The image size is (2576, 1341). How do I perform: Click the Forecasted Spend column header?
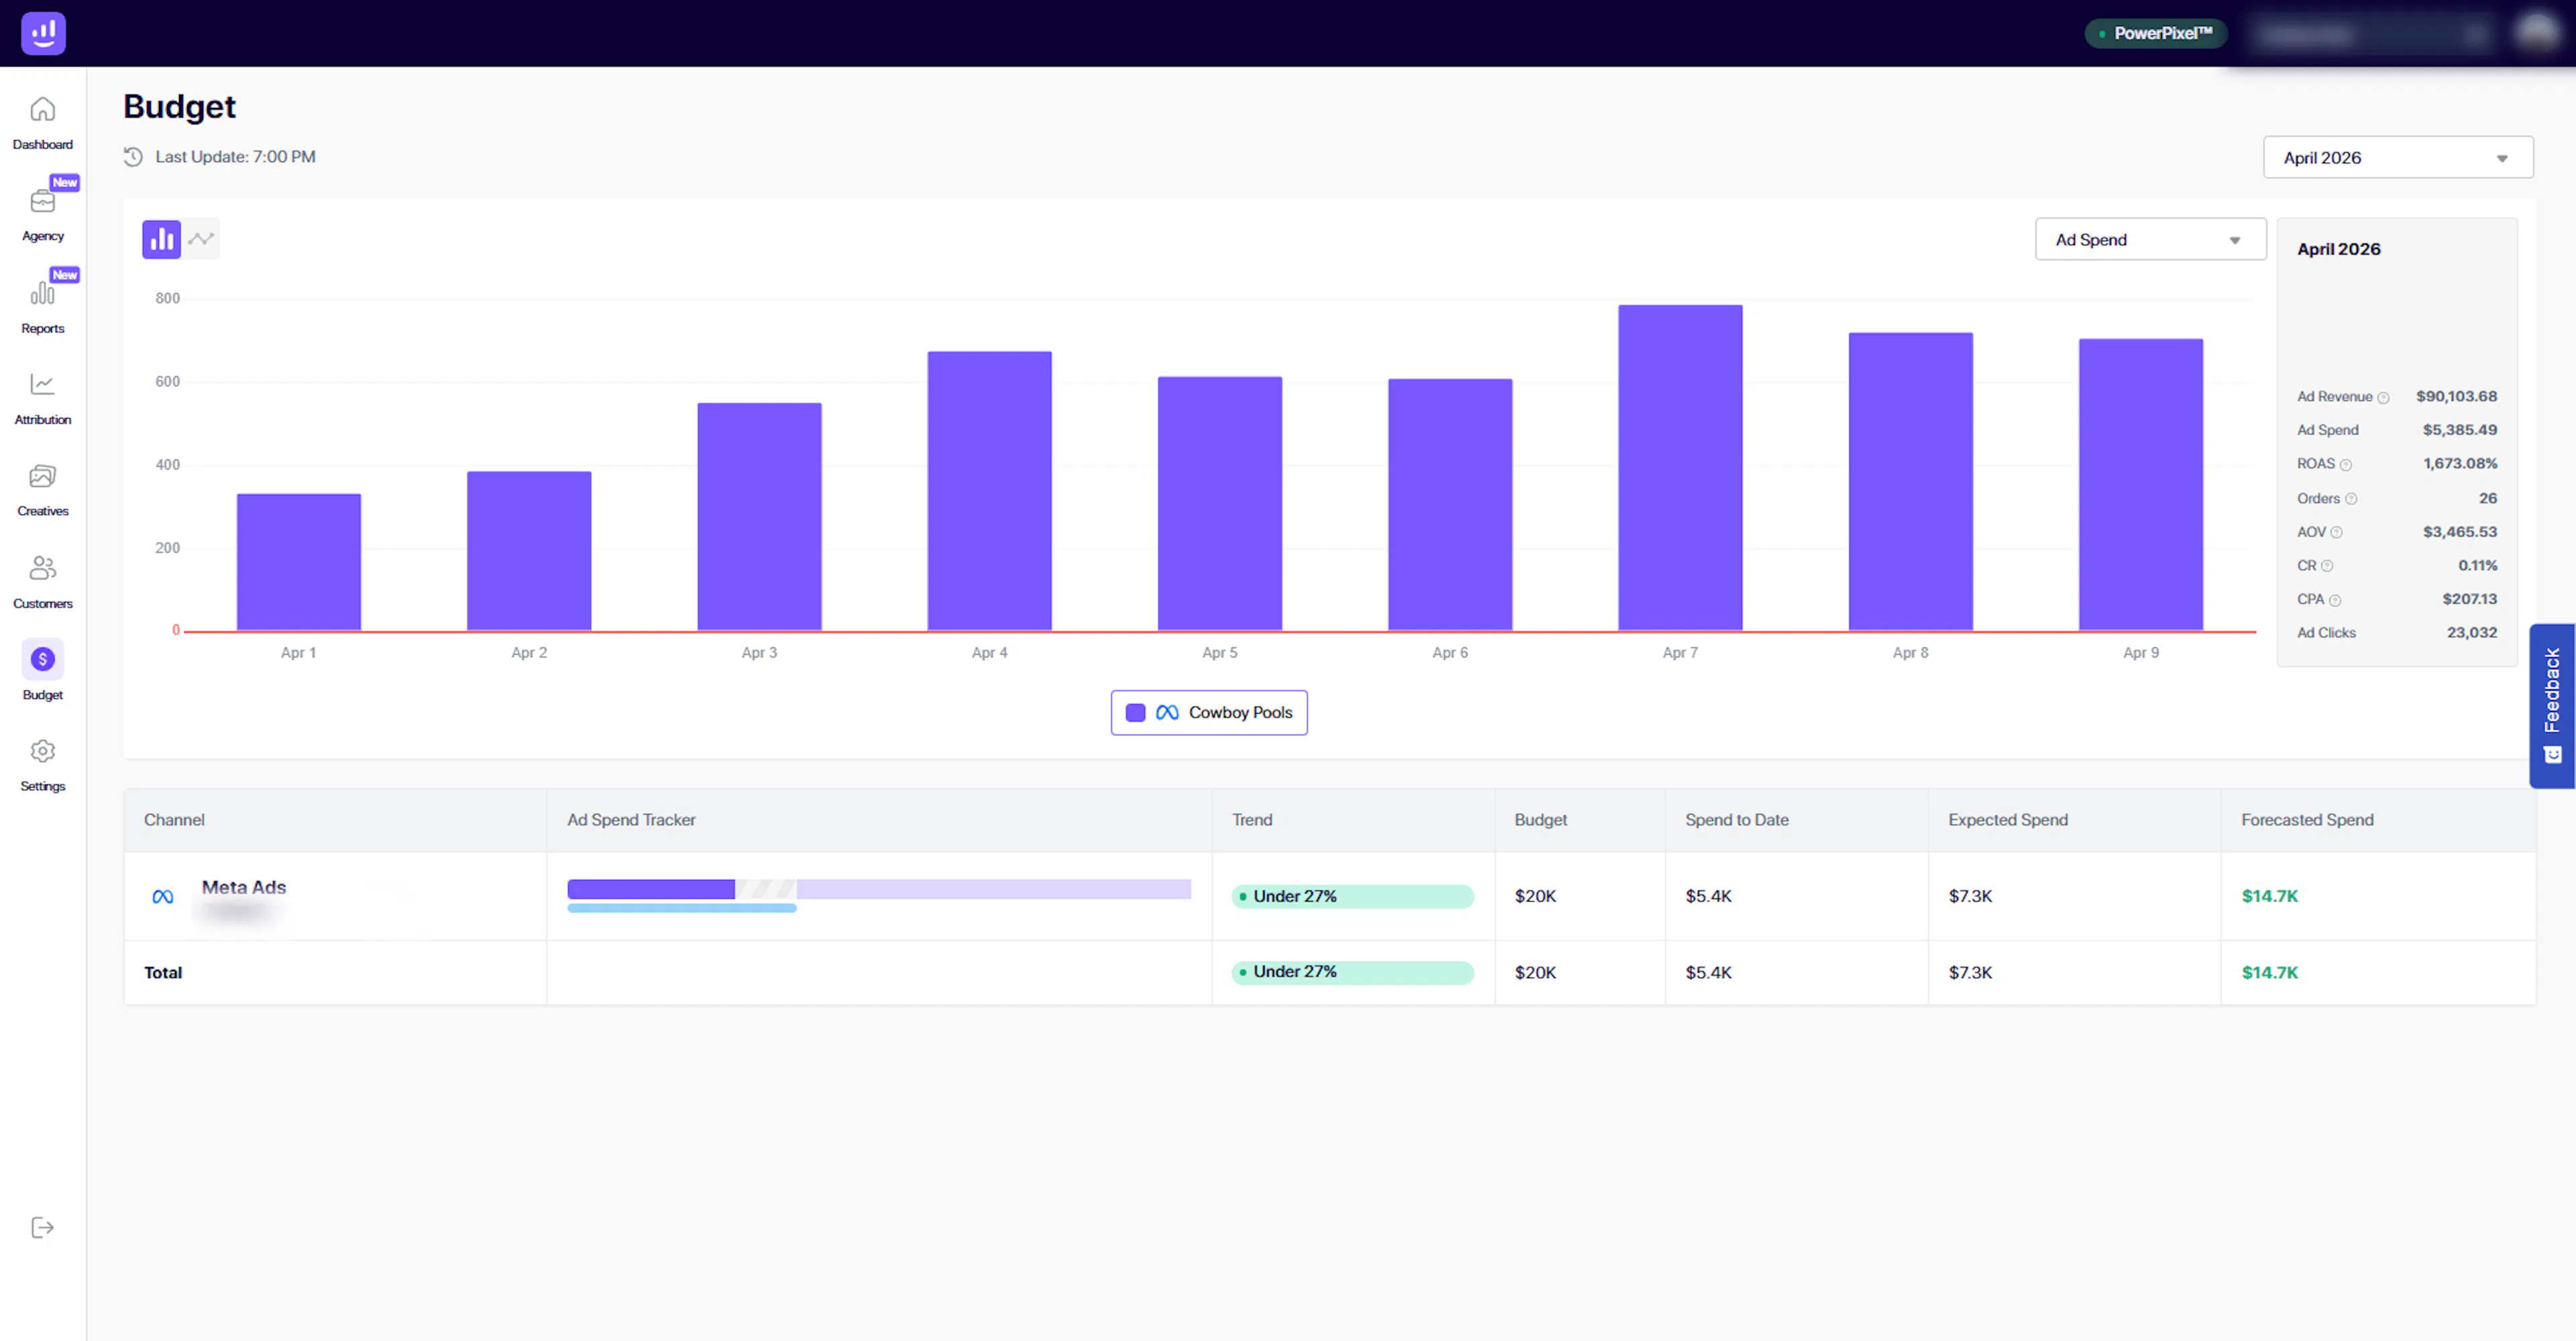pos(2306,819)
